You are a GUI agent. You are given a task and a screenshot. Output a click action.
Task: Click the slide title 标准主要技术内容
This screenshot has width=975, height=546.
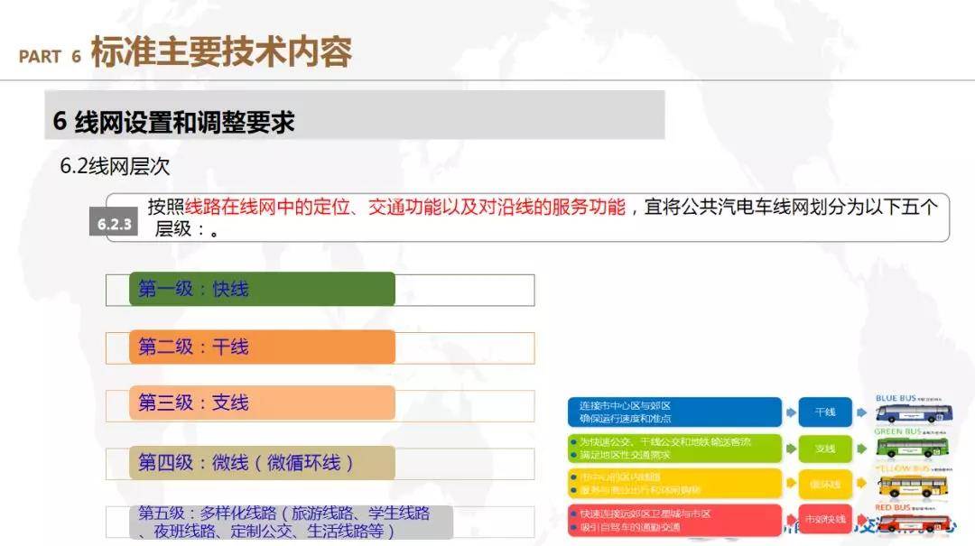221,54
